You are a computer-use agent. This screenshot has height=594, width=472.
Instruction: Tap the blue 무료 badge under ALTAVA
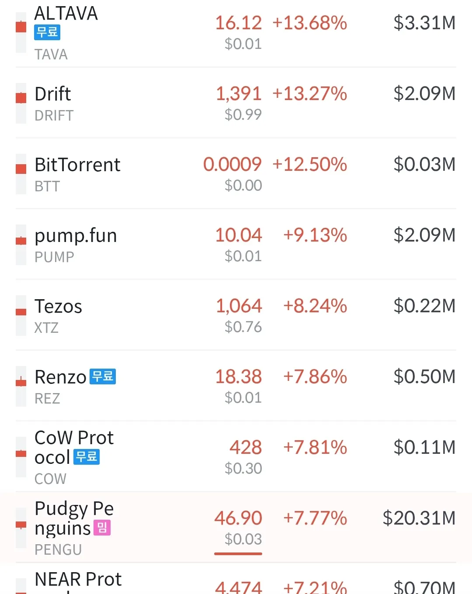[x=47, y=32]
